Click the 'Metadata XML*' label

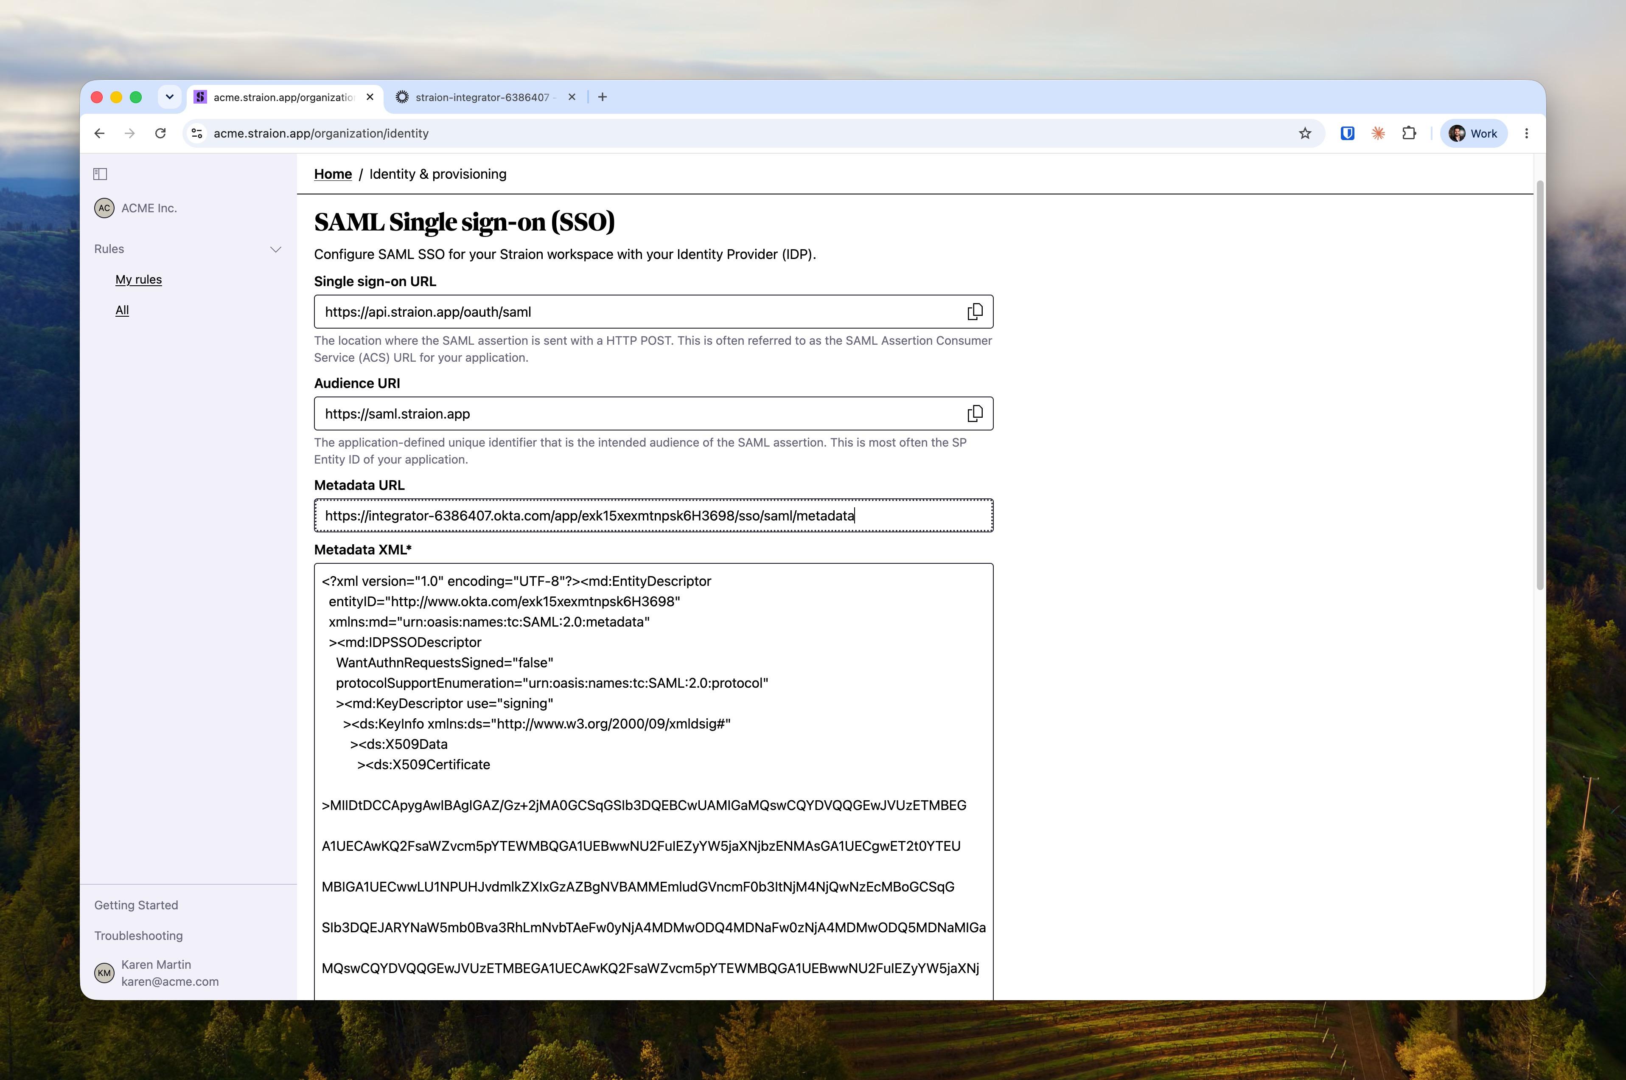(x=363, y=550)
